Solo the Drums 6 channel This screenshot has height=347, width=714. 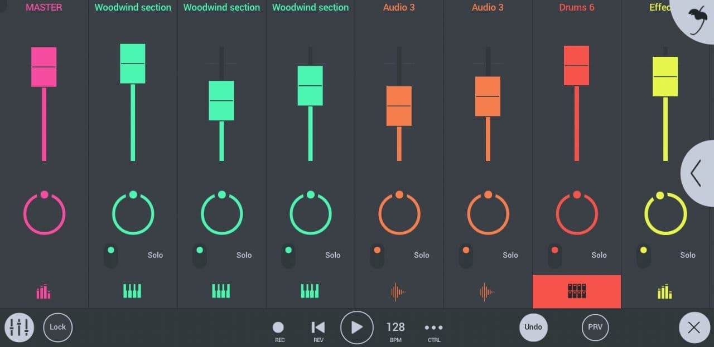coord(599,255)
